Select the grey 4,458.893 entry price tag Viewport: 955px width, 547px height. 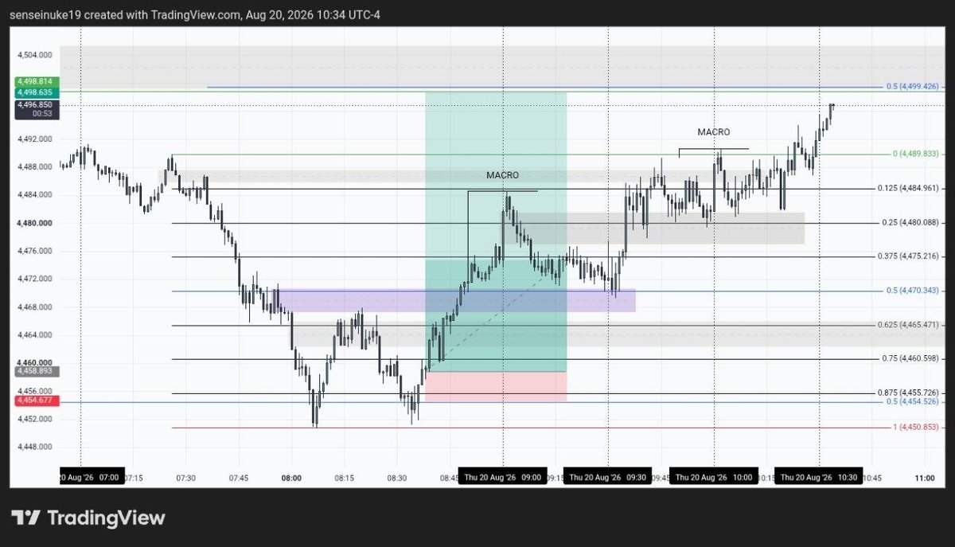click(37, 371)
